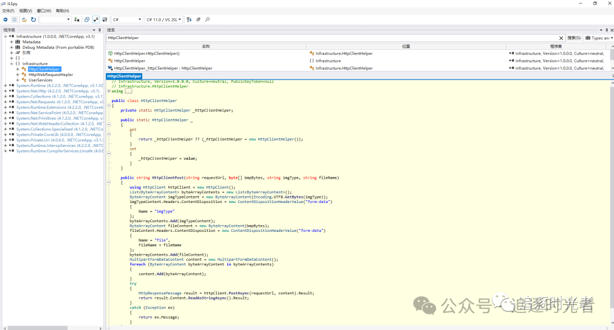The image size is (614, 330).
Task: Clear the search box with X icon
Action: [x=561, y=38]
